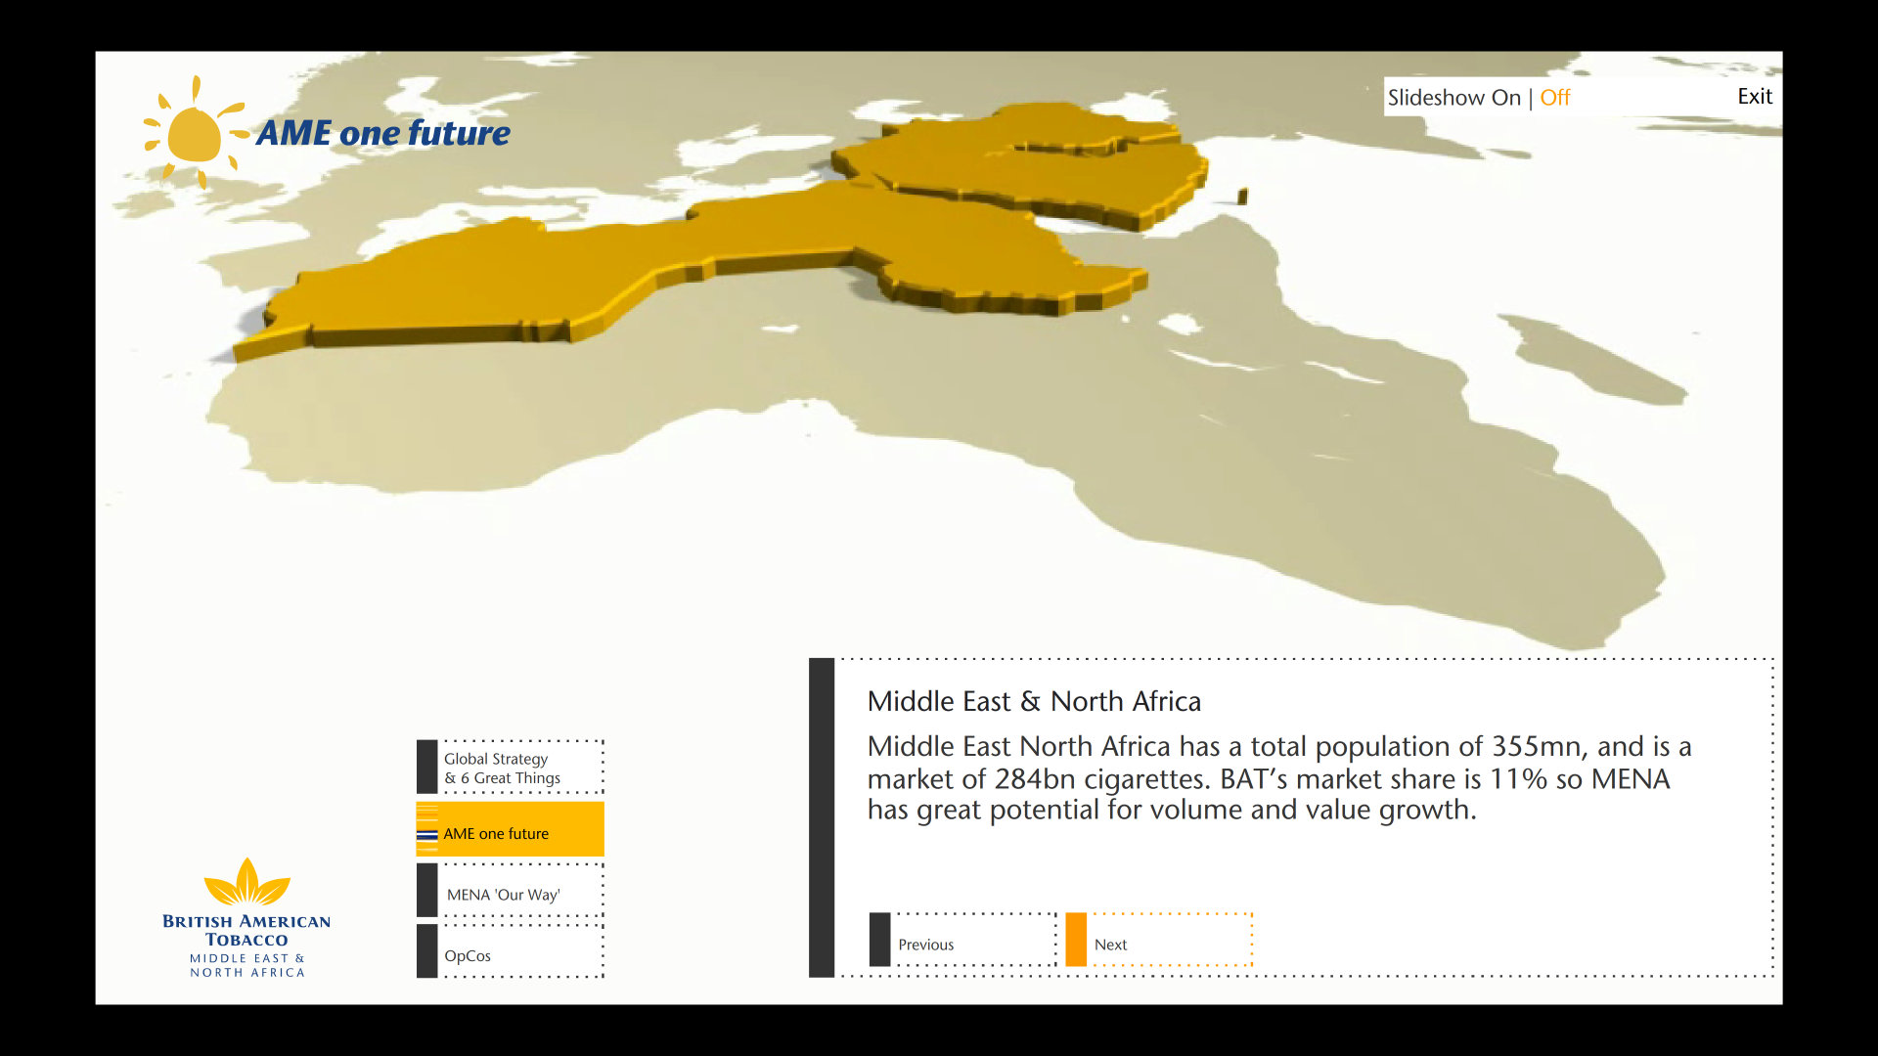The image size is (1878, 1056).
Task: Exit the presentation
Action: (x=1754, y=97)
